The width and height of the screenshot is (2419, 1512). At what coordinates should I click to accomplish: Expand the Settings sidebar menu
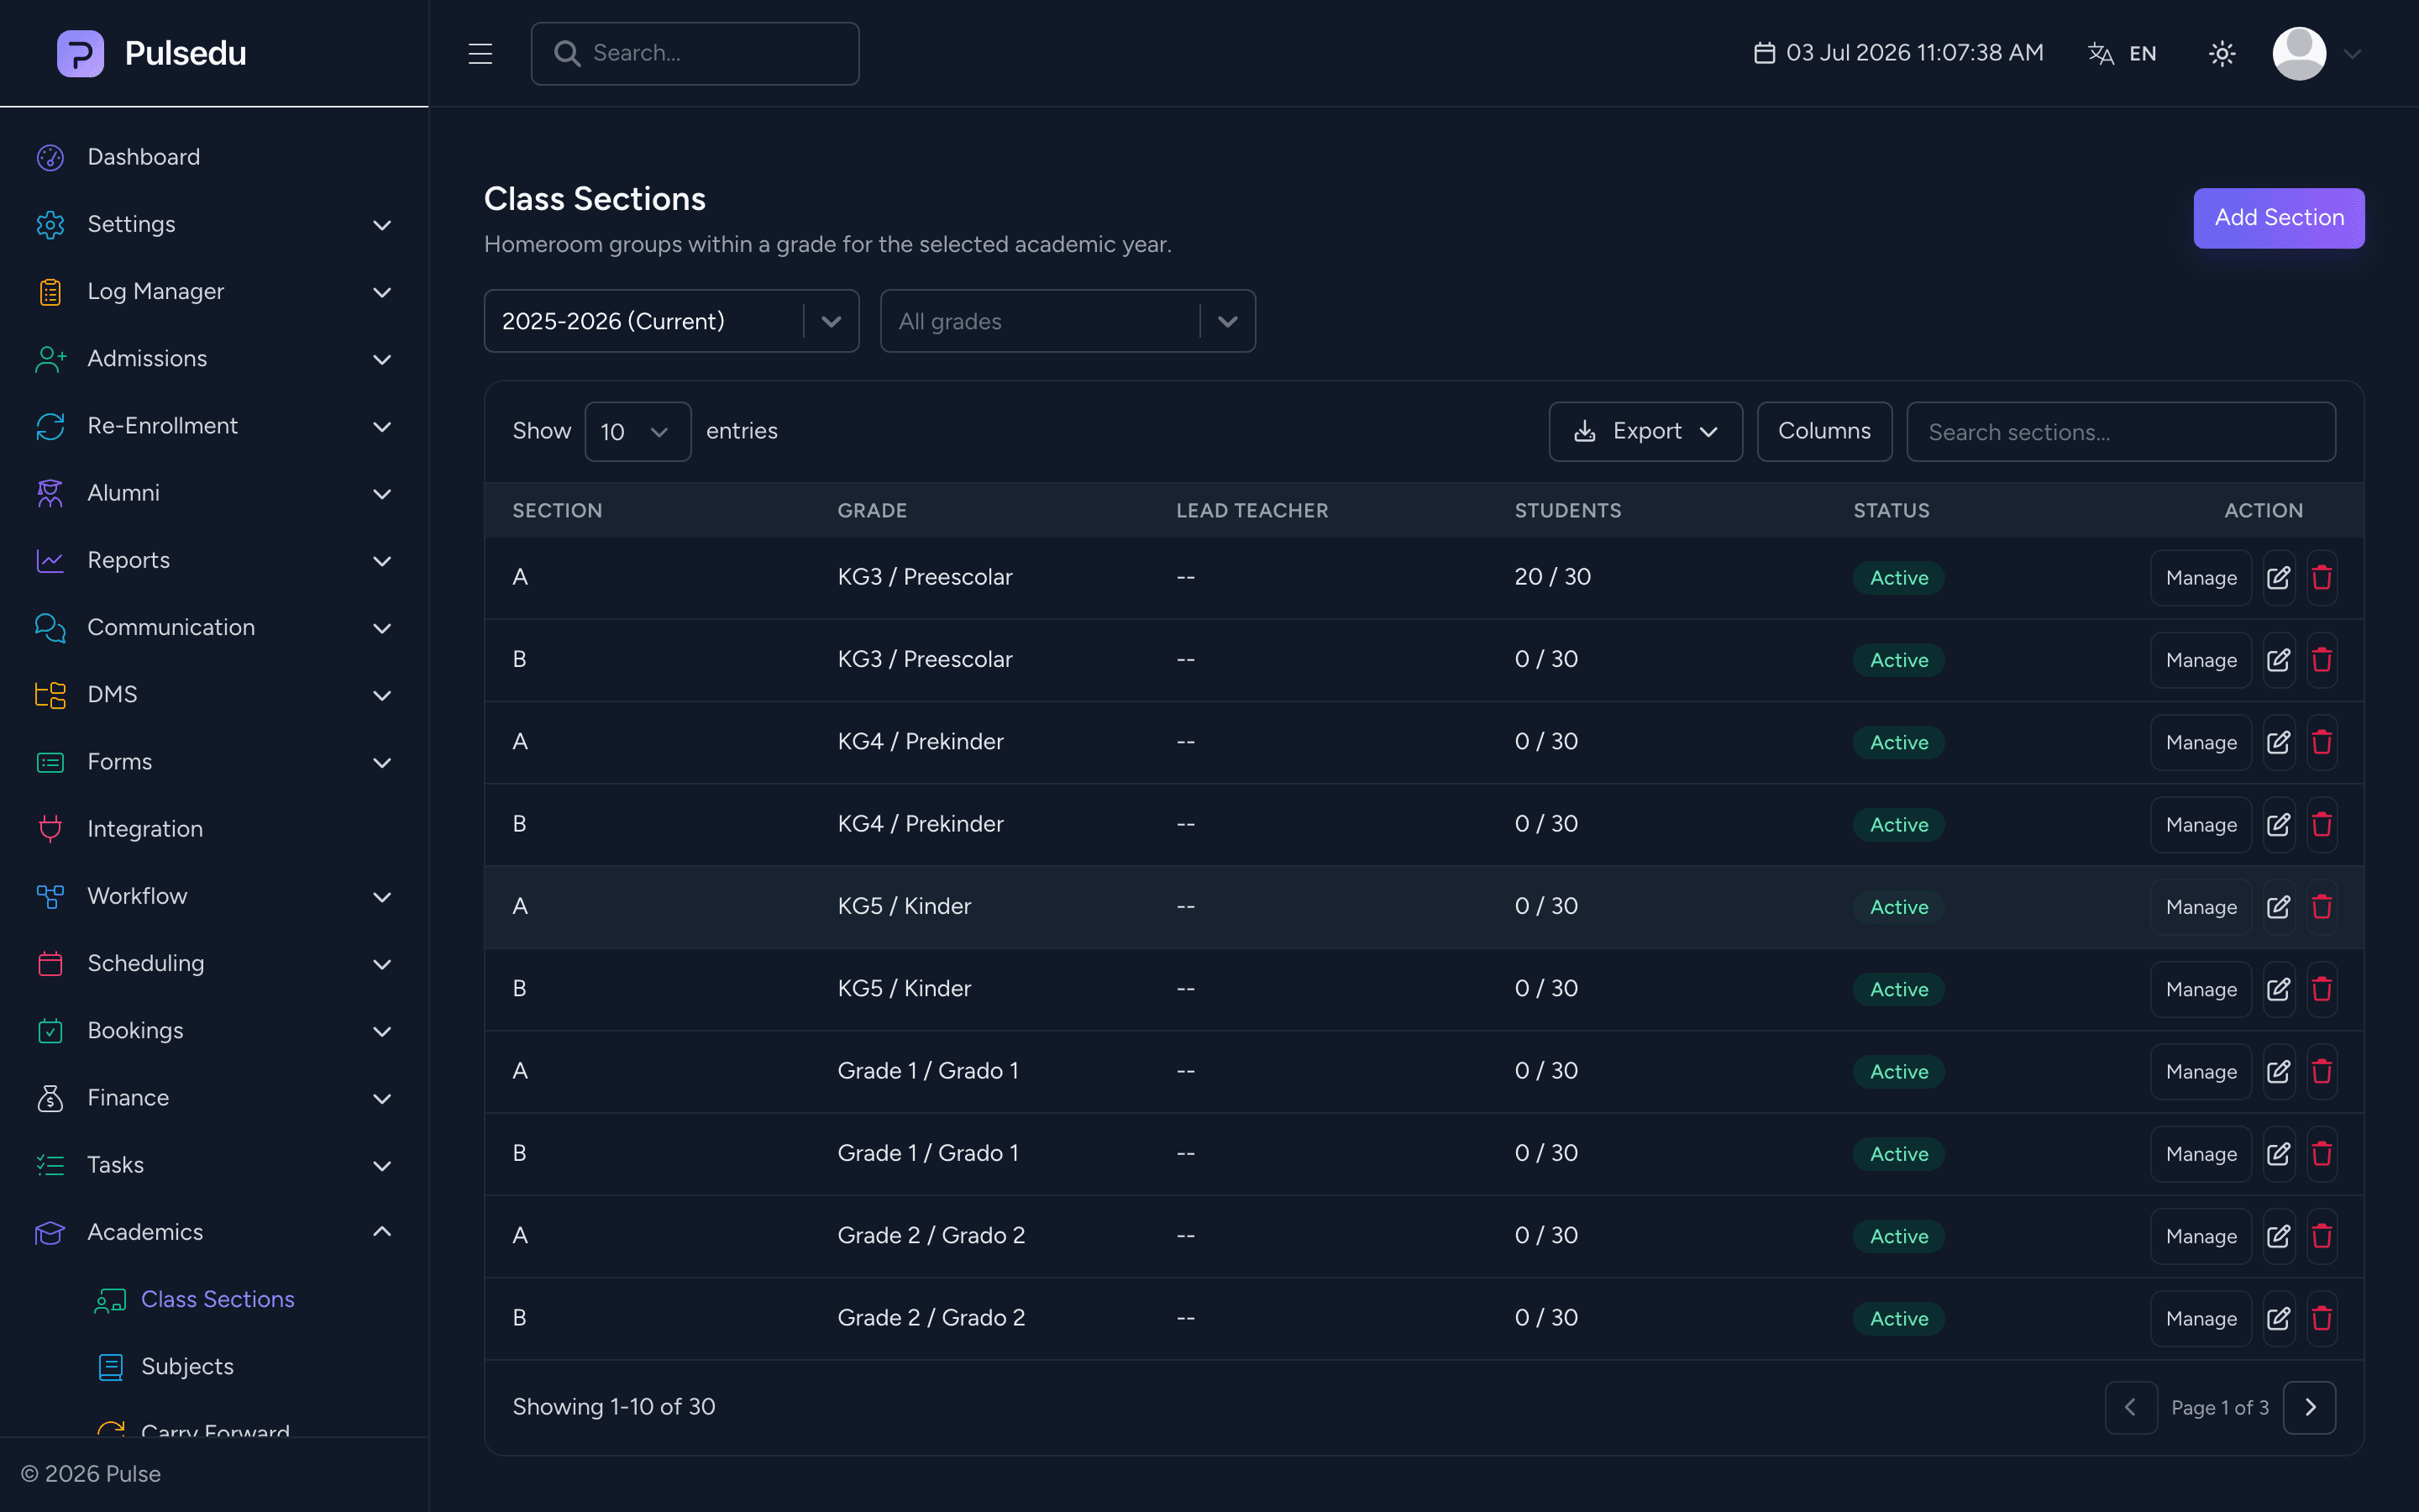click(x=214, y=224)
